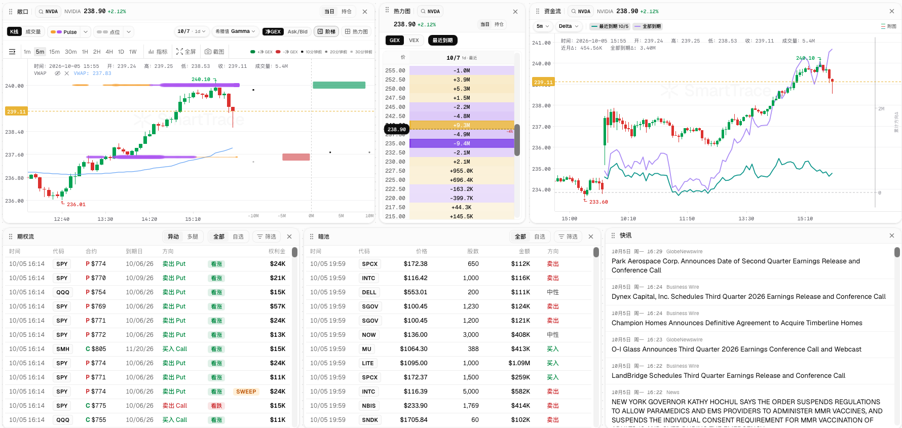Hide the VWAP line with the eye icon

click(58, 73)
